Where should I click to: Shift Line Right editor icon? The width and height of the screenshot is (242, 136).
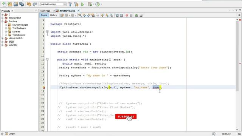coord(121,15)
